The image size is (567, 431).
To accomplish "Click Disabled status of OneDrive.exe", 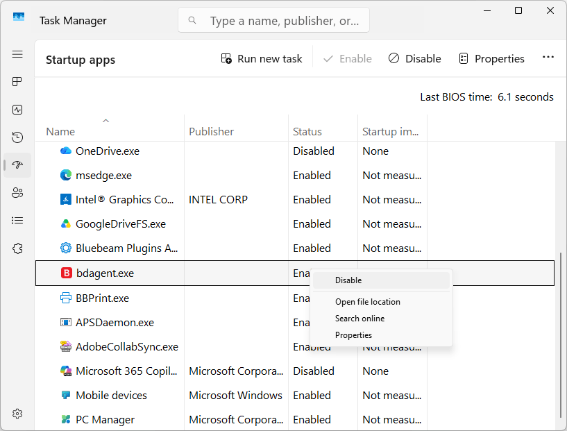I will [x=314, y=151].
